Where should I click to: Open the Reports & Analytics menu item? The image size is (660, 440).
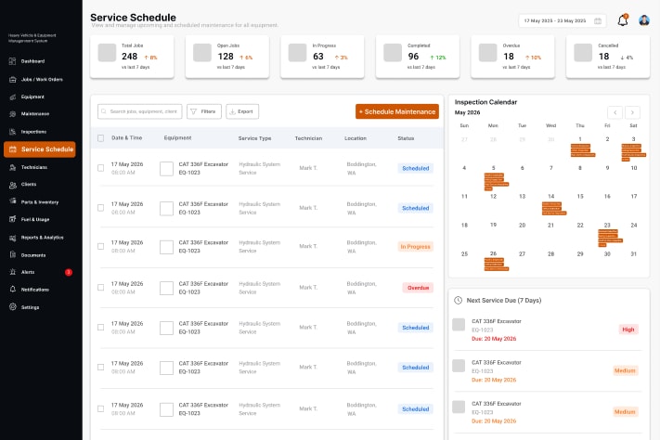(42, 238)
